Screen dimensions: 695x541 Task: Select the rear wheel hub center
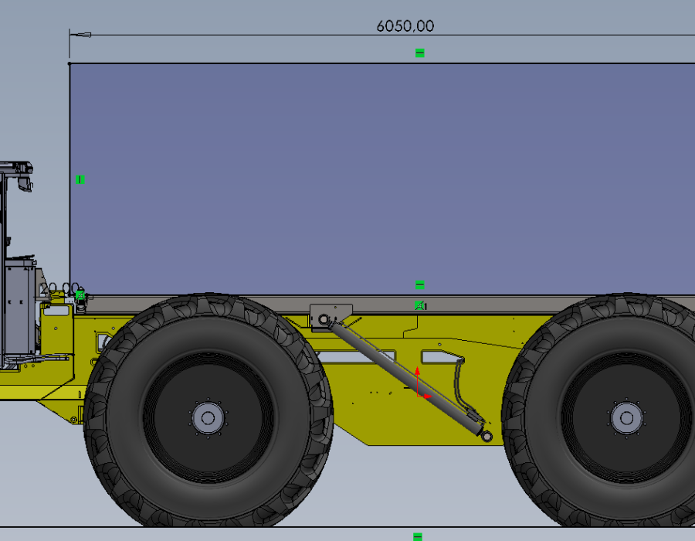point(626,418)
